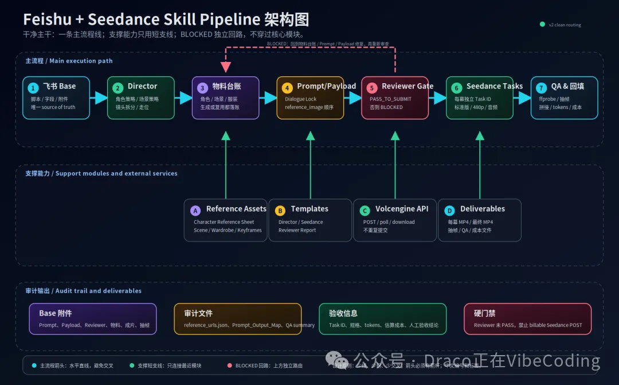Select the Director node title
Screen dimensions: 619x385
point(142,86)
